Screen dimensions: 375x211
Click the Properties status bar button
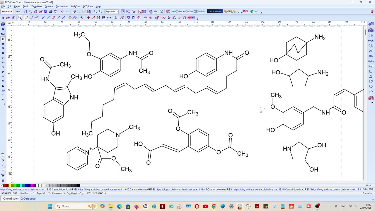367,193
